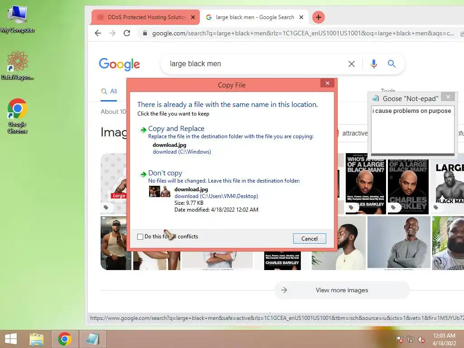Go forward in Chrome browser
The height and width of the screenshot is (348, 464).
click(x=112, y=33)
